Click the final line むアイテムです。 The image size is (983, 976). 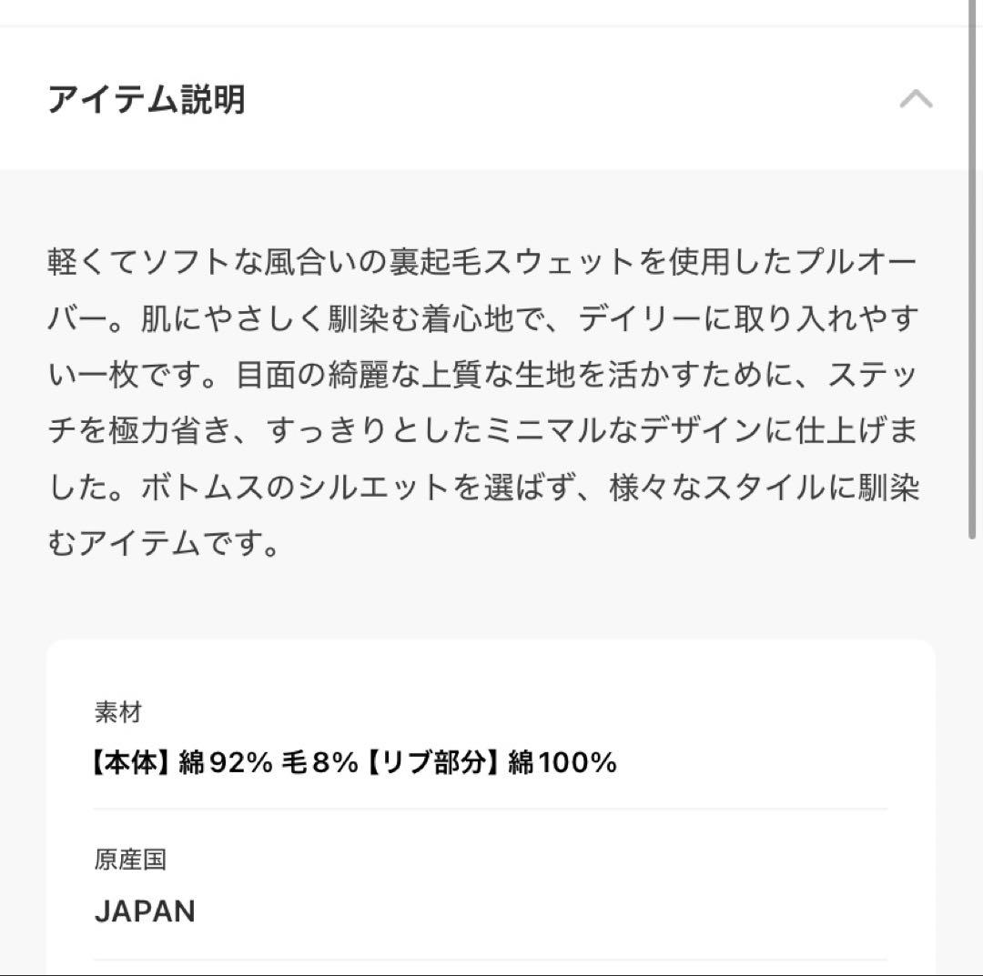point(164,544)
